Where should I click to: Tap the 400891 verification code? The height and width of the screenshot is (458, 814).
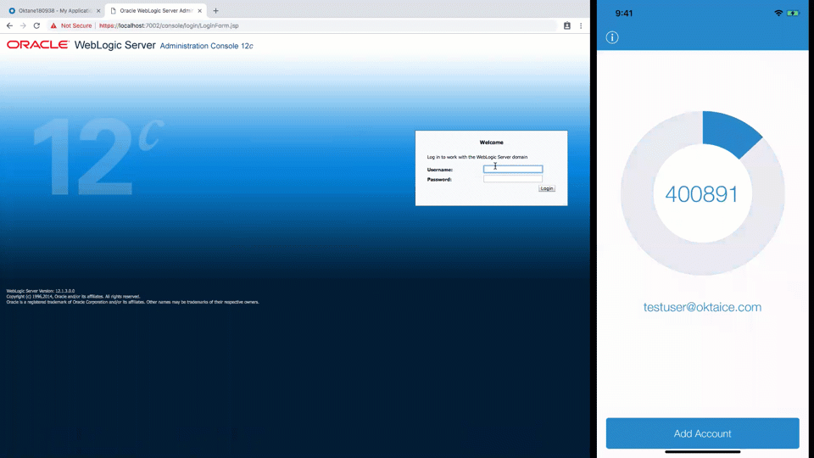click(702, 194)
